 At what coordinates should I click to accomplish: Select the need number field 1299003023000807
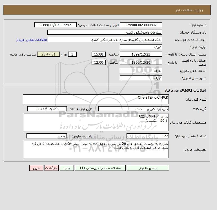[x=141, y=25]
